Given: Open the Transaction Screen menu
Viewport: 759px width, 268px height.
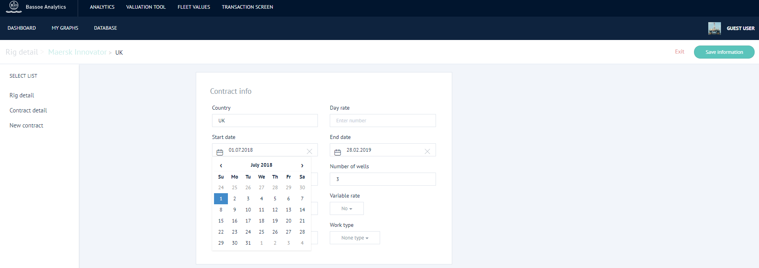Looking at the screenshot, I should 247,7.
